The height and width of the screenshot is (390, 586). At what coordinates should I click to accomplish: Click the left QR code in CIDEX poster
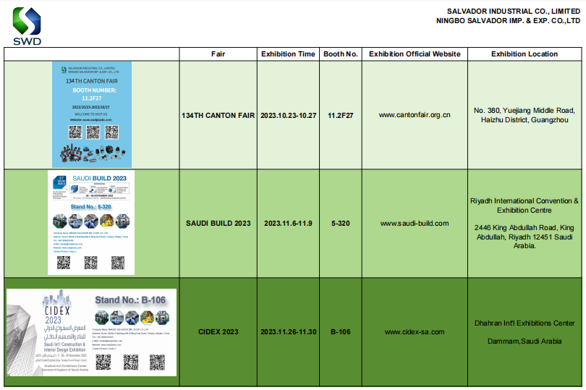point(103,362)
